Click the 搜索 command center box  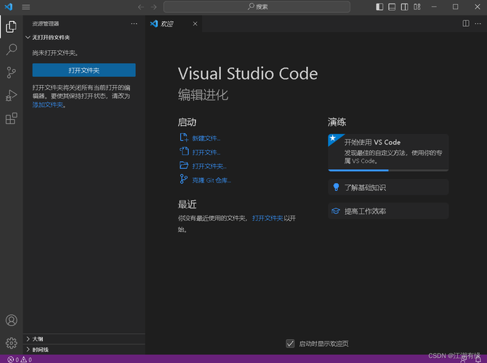pyautogui.click(x=257, y=7)
